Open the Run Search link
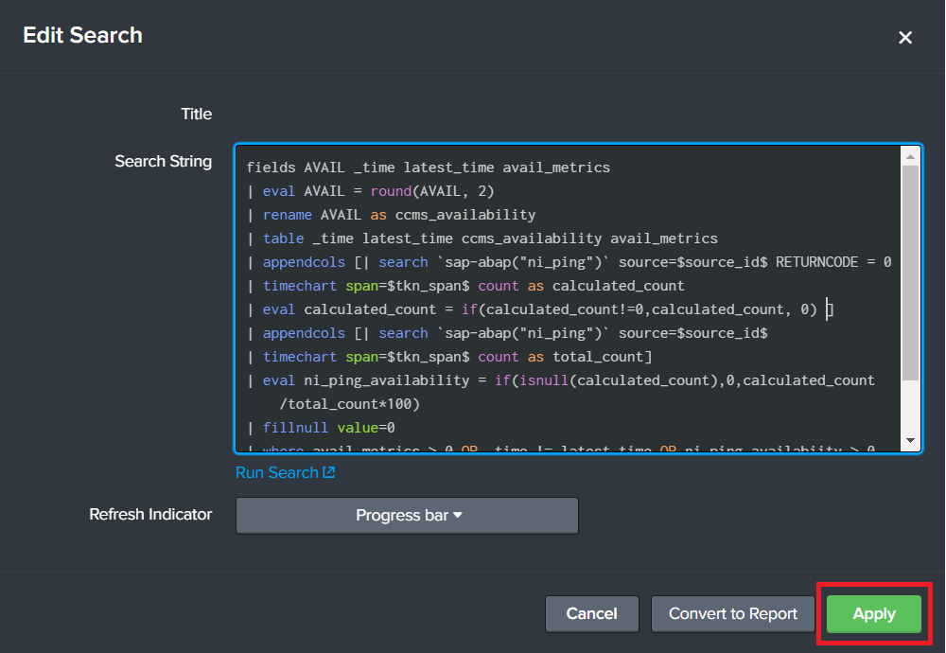The width and height of the screenshot is (946, 653). pos(276,472)
